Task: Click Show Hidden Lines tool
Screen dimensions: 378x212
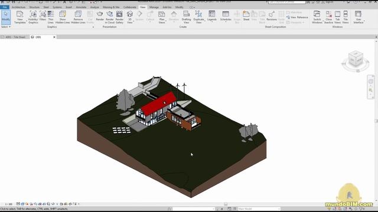Action: [x=63, y=17]
